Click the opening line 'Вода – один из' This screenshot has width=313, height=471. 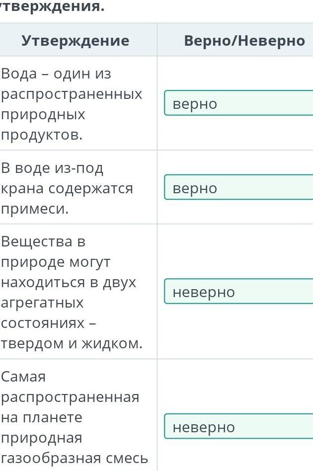[x=56, y=74]
